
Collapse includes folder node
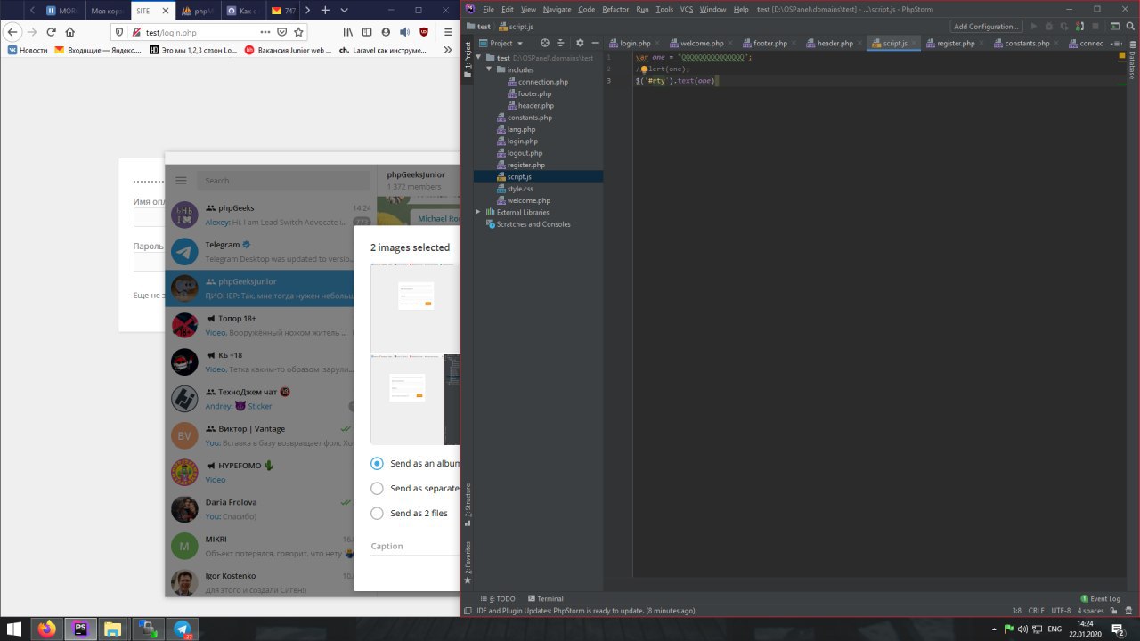(x=490, y=69)
